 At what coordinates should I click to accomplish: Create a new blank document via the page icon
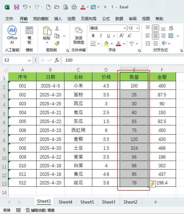point(48,7)
